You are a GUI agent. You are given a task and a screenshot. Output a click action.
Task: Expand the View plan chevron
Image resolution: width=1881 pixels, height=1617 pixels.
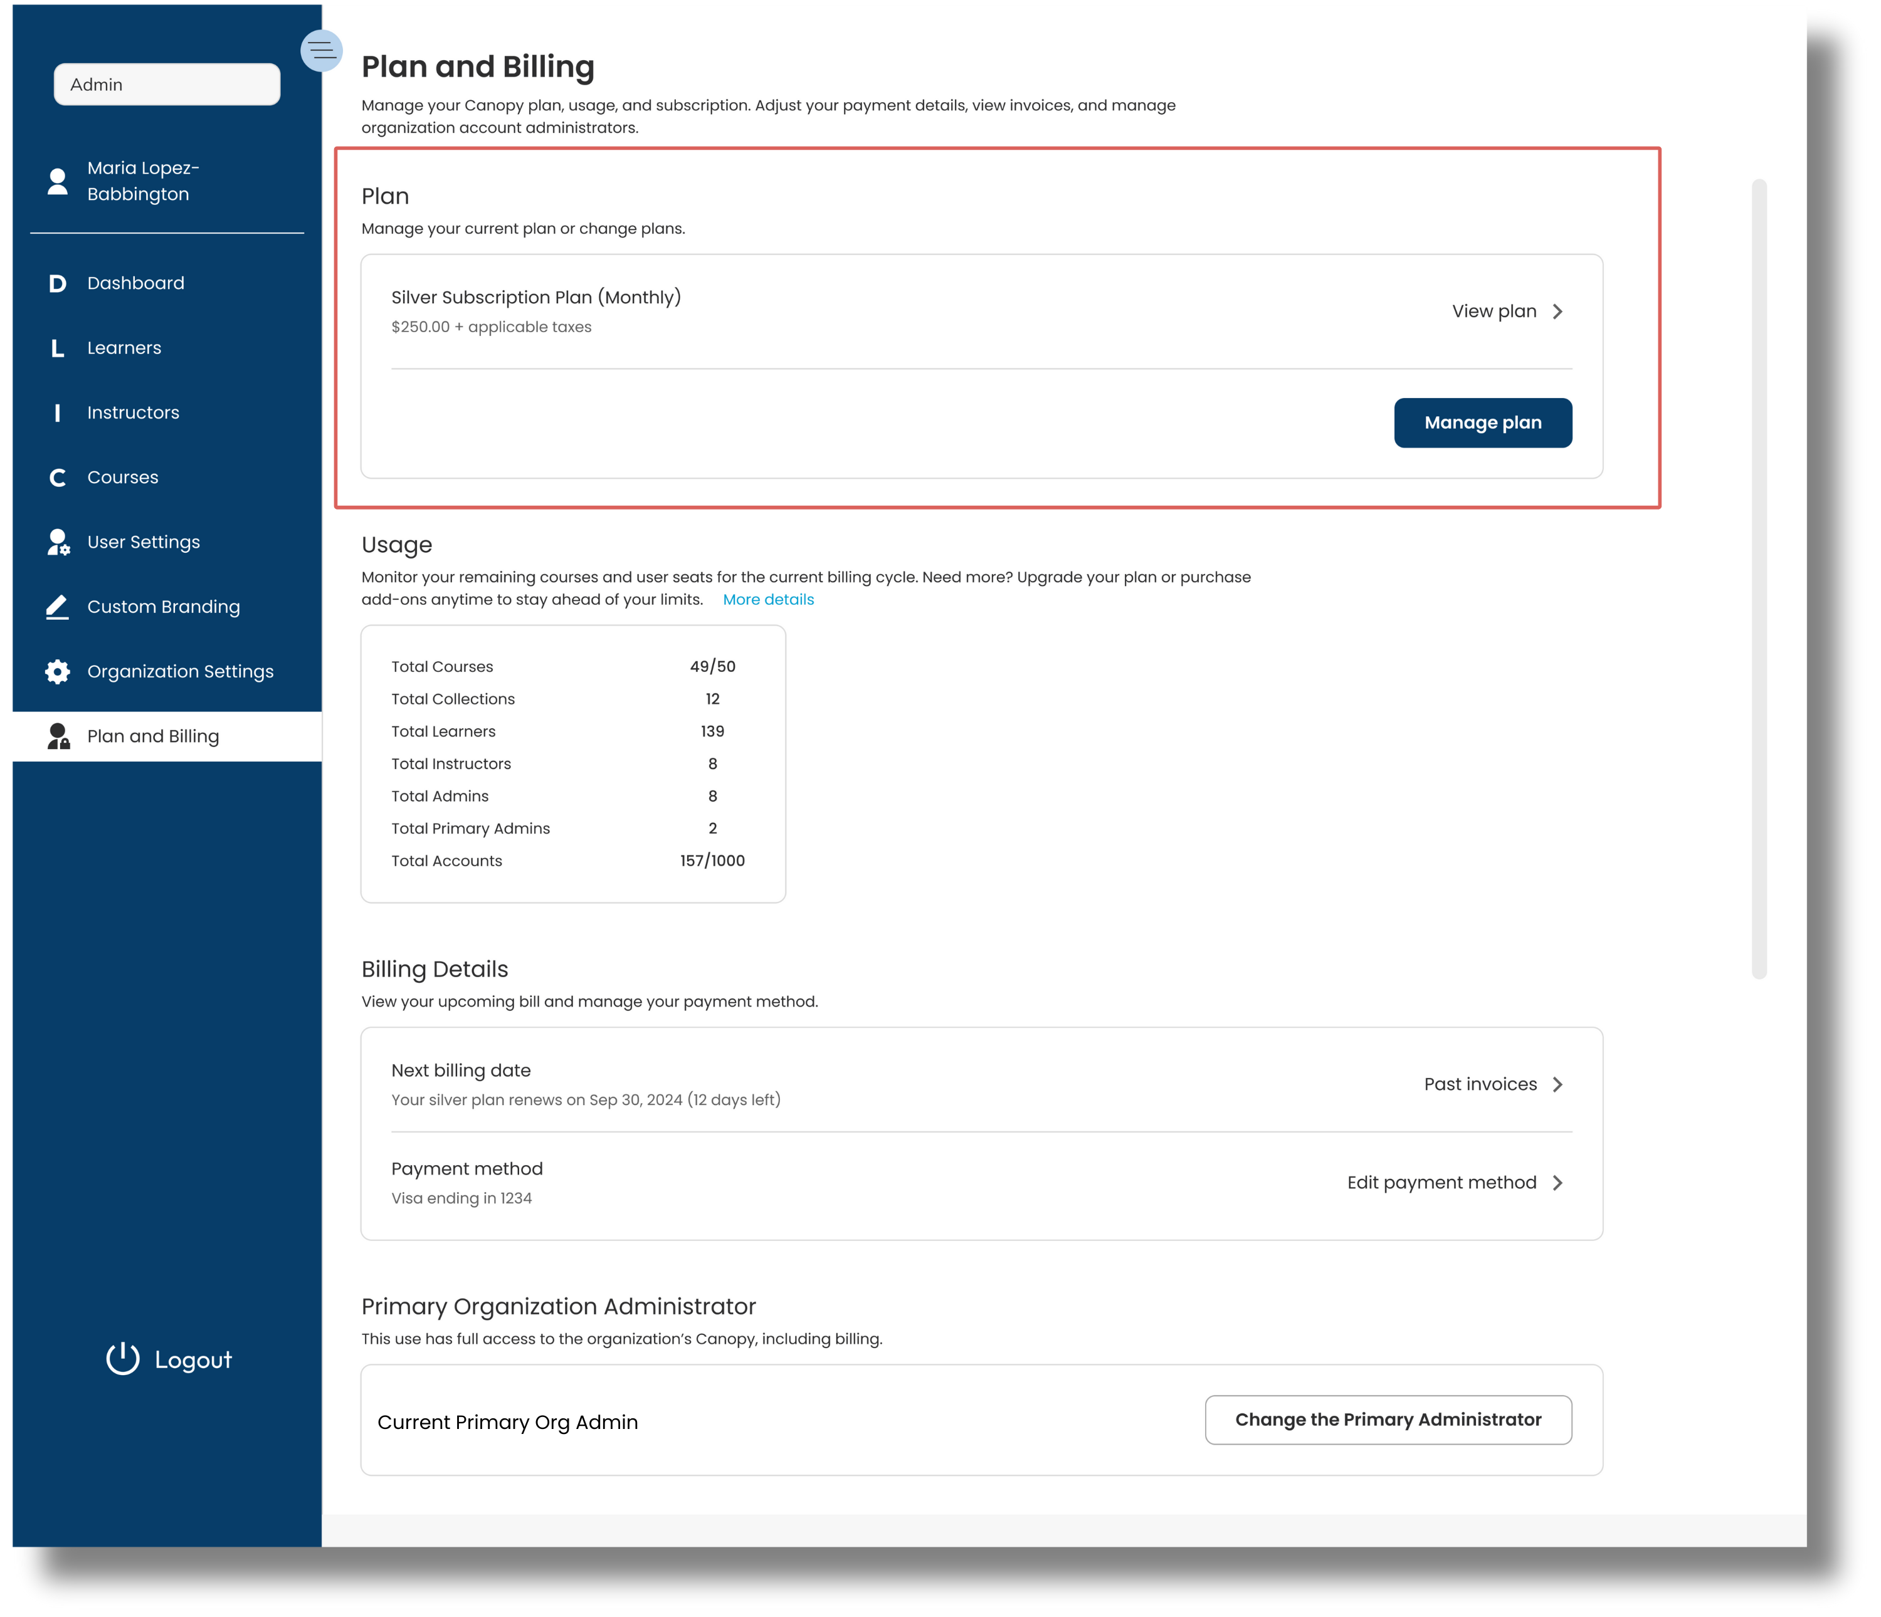tap(1558, 311)
